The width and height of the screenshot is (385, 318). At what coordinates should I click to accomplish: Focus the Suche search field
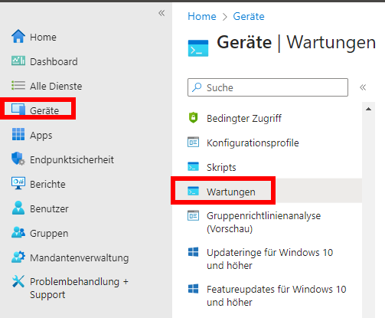tap(268, 87)
